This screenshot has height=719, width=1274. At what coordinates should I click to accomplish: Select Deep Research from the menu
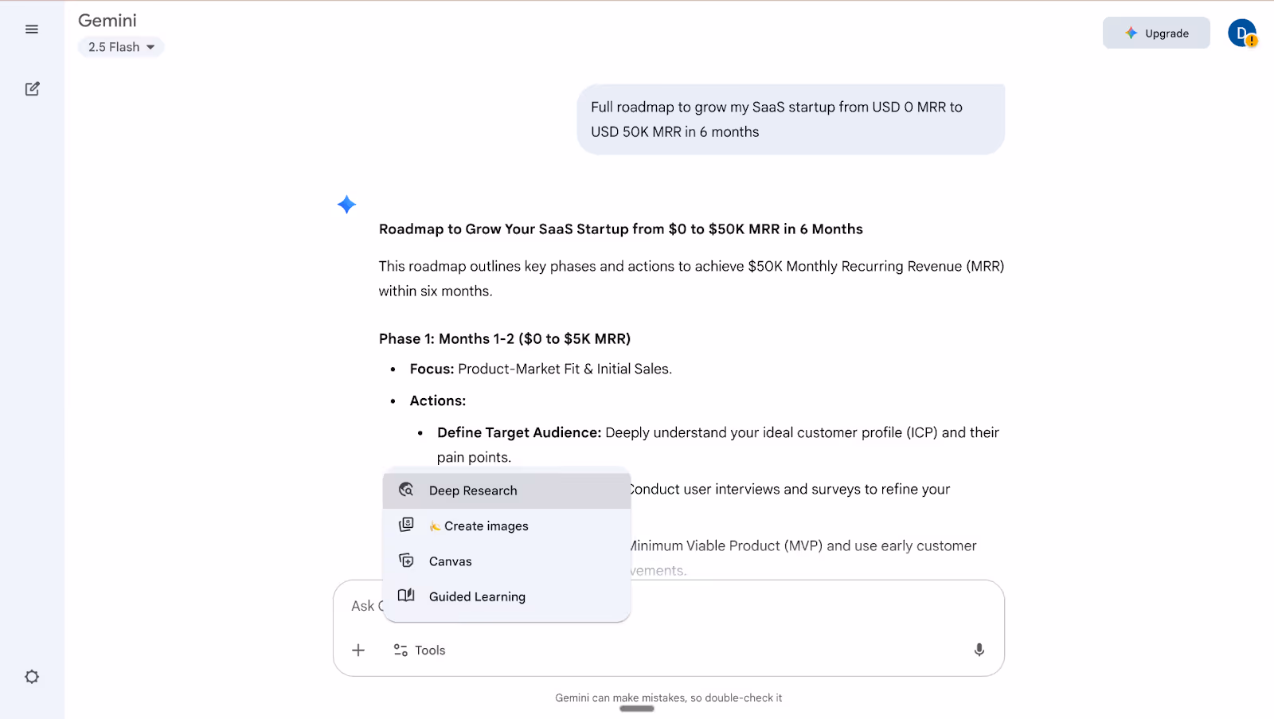coord(472,490)
